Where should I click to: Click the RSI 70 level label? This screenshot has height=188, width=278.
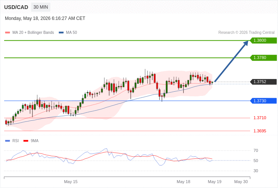click(x=256, y=151)
